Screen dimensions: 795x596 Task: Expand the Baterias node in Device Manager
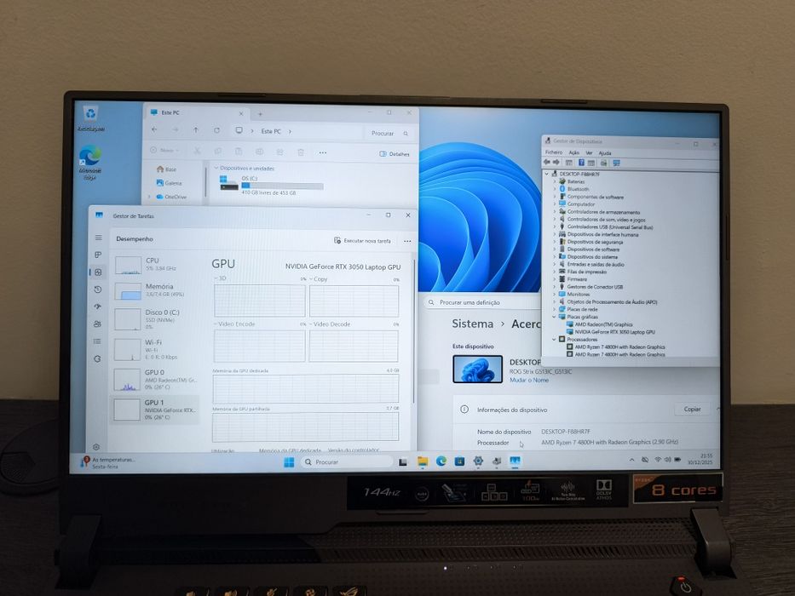(x=555, y=181)
